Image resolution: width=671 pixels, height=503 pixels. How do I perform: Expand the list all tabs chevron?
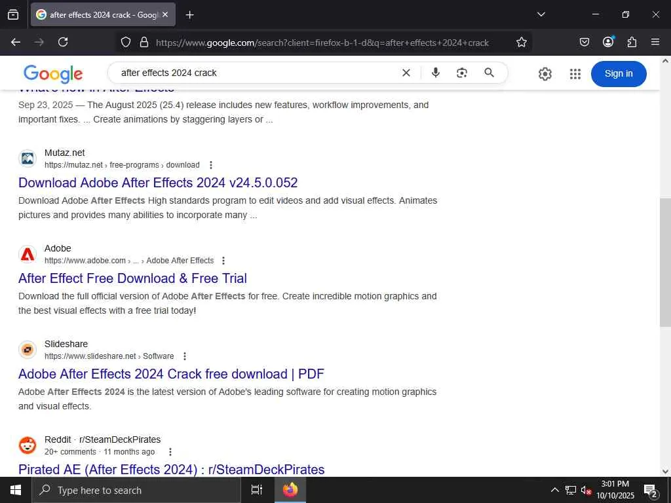pos(541,14)
